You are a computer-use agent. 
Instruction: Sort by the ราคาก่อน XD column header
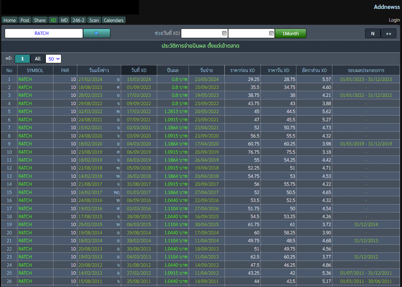(x=242, y=70)
